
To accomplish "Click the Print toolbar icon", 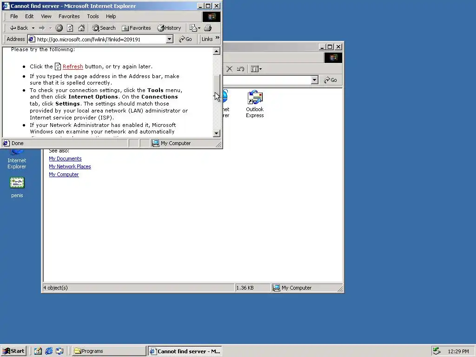I will (x=208, y=28).
